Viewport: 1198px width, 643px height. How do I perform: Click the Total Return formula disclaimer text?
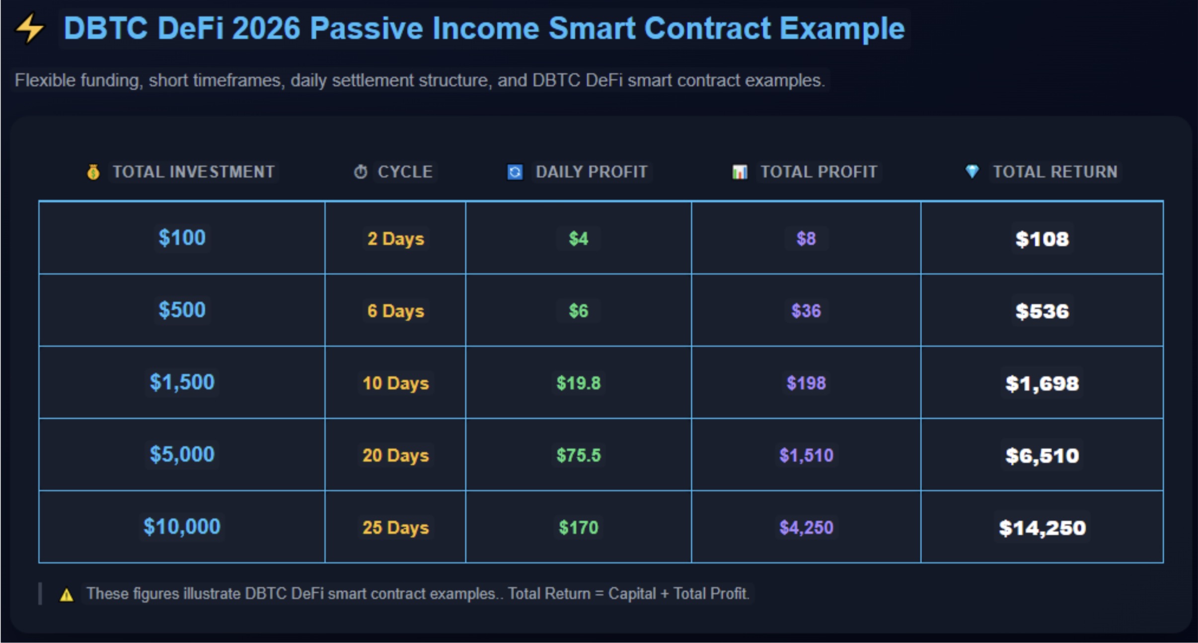417,594
